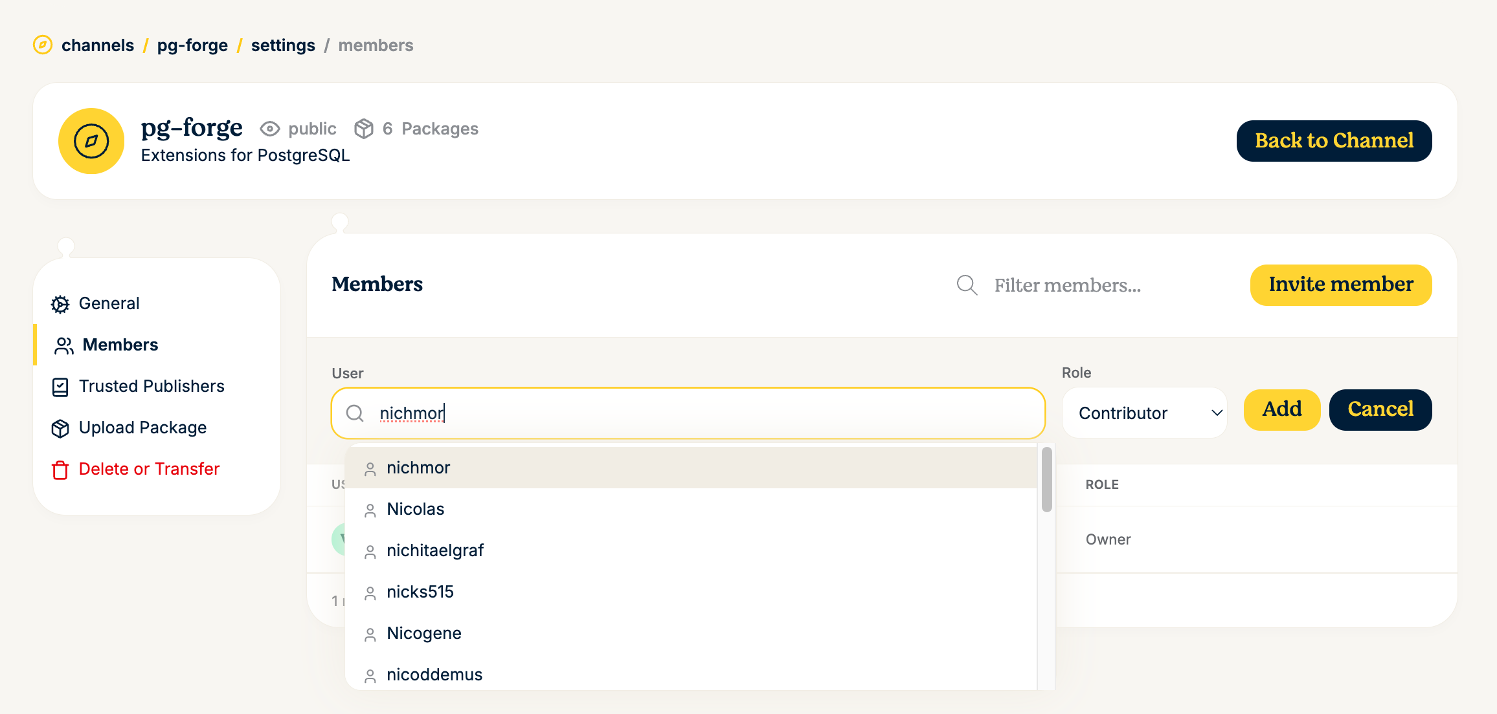Viewport: 1497px width, 714px height.
Task: Click the Upload Package box icon
Action: click(60, 428)
